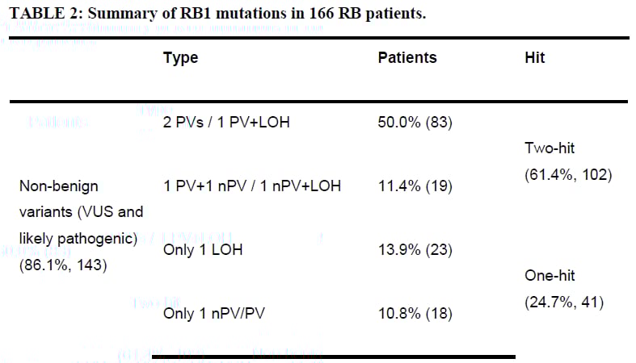Click the 13.9% (23) value
The width and height of the screenshot is (636, 363).
point(415,250)
